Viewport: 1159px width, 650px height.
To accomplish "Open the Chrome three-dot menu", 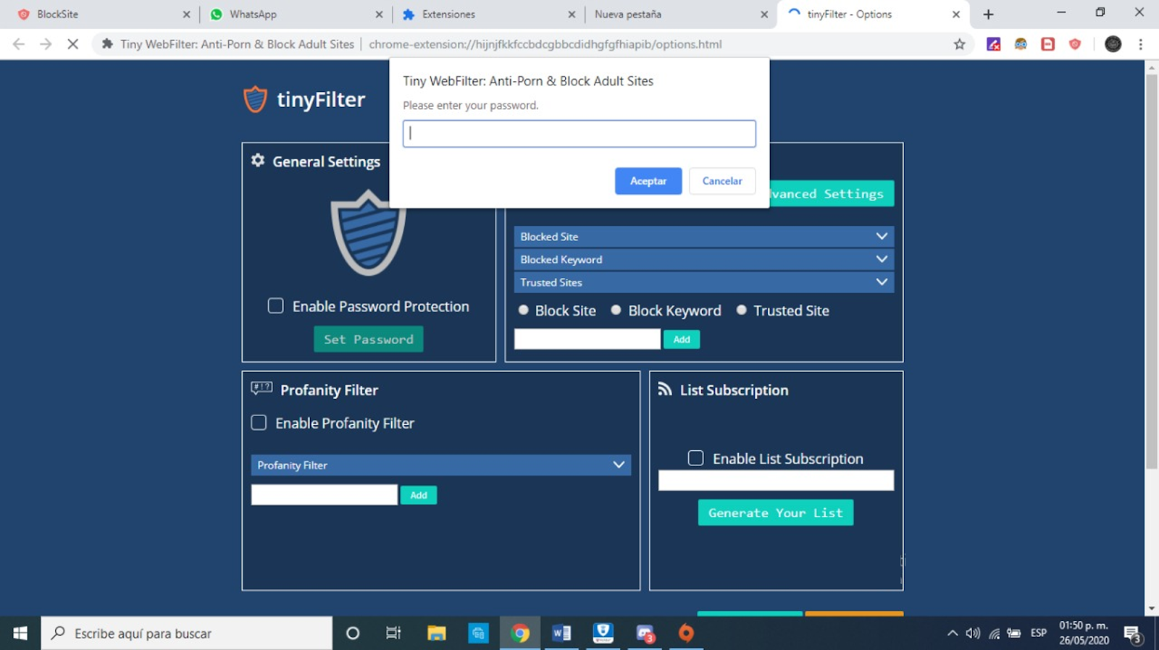I will [x=1140, y=44].
